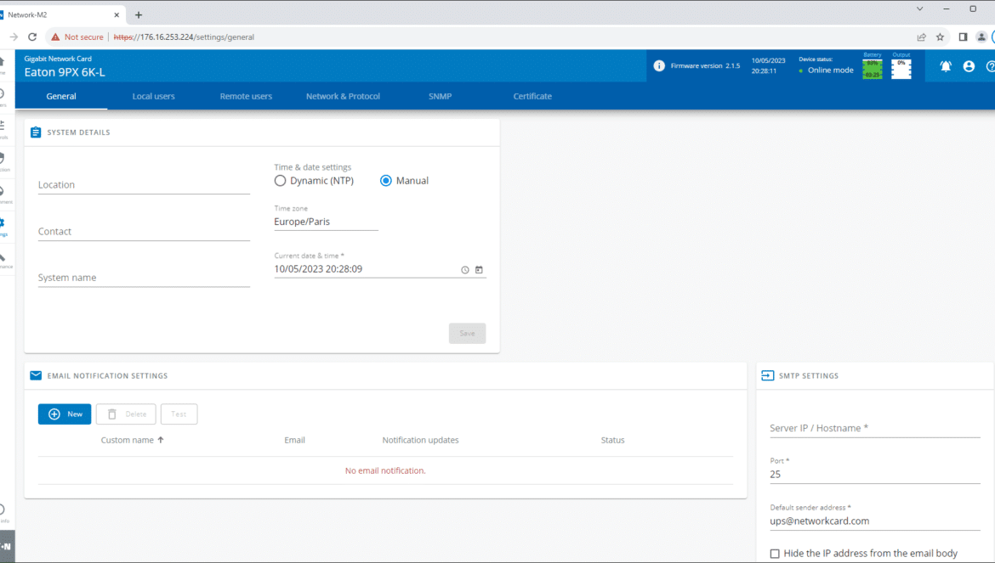
Task: Click the firmware info icon
Action: coord(659,66)
